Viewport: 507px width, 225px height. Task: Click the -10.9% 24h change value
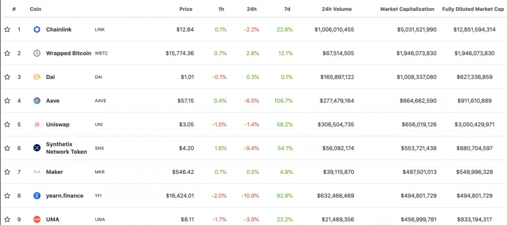coord(250,195)
